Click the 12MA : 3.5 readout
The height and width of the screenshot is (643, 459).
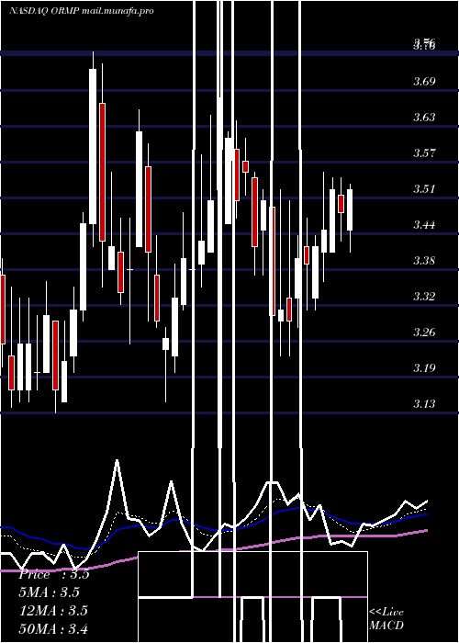click(x=53, y=610)
